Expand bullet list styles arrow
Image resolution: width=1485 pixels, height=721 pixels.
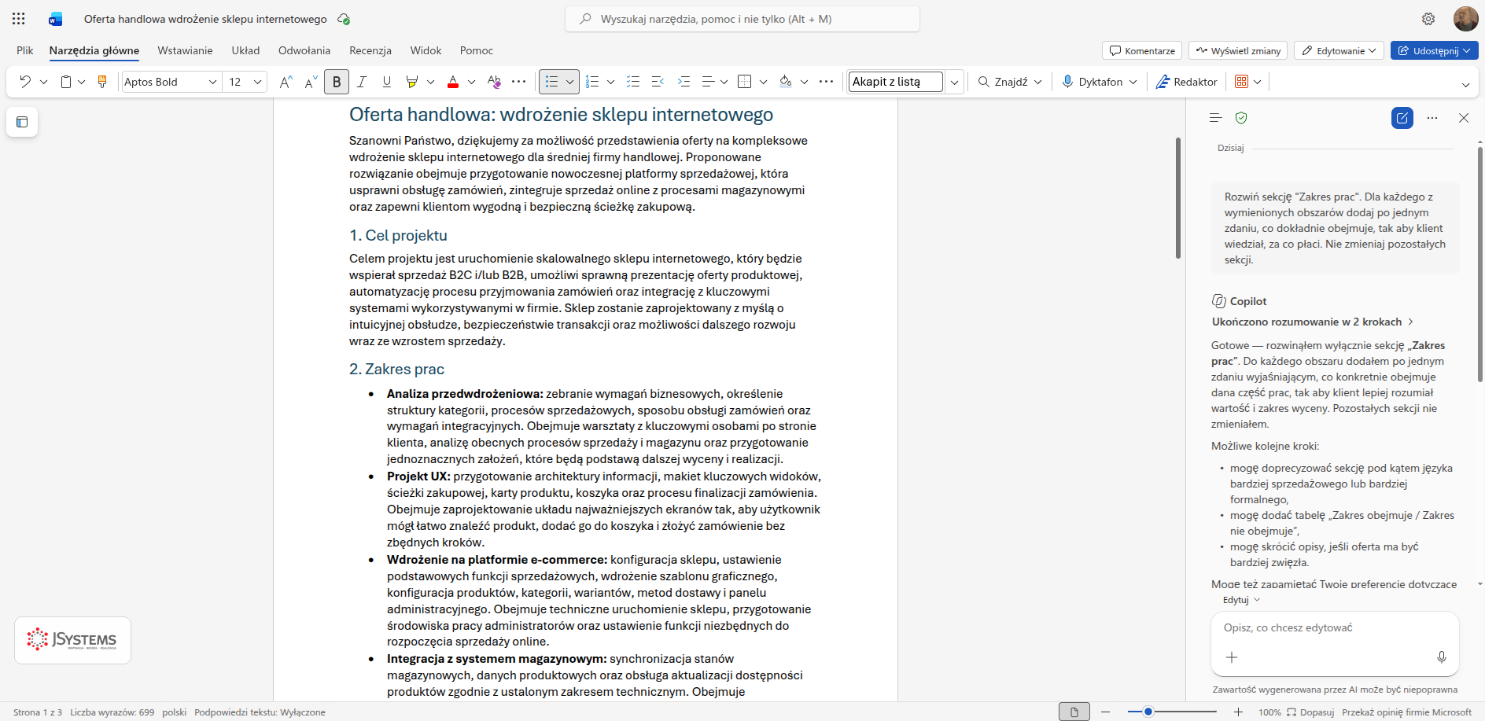click(570, 82)
